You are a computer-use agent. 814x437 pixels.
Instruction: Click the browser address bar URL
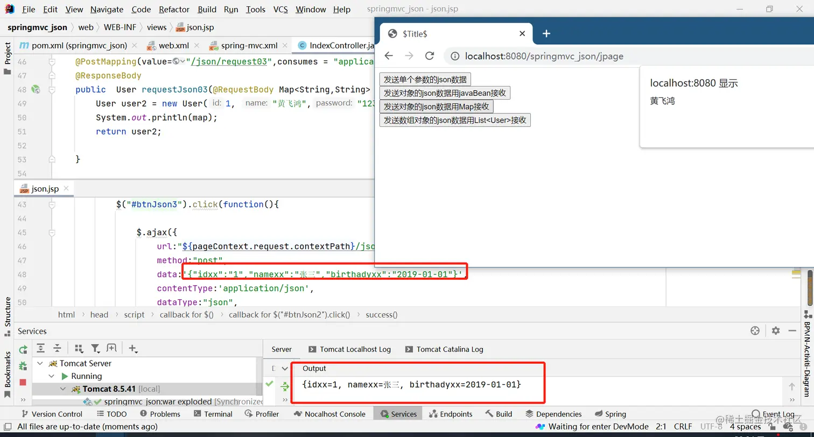tap(544, 56)
